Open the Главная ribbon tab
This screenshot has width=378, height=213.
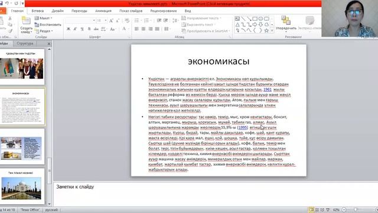click(x=17, y=11)
